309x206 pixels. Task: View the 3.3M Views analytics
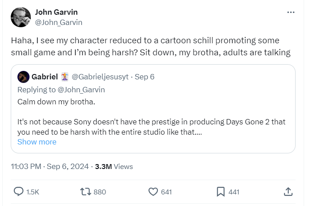coord(114,167)
